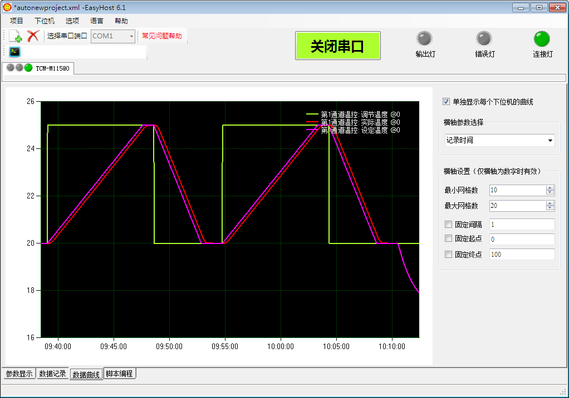Click the 09:40:00 time axis label
The height and width of the screenshot is (398, 569).
(x=58, y=346)
